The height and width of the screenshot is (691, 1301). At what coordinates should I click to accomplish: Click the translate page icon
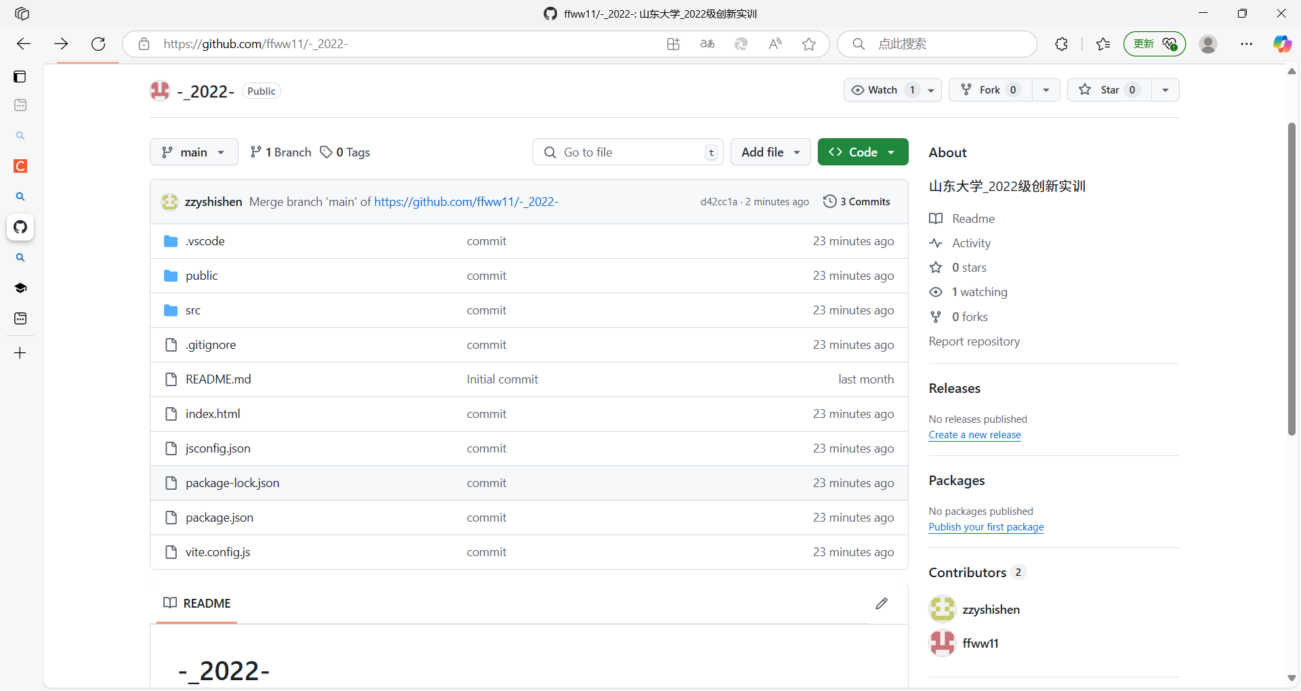[707, 44]
